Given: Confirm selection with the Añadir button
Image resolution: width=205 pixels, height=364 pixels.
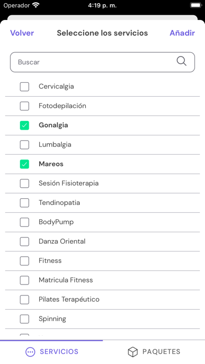Looking at the screenshot, I should coord(182,33).
